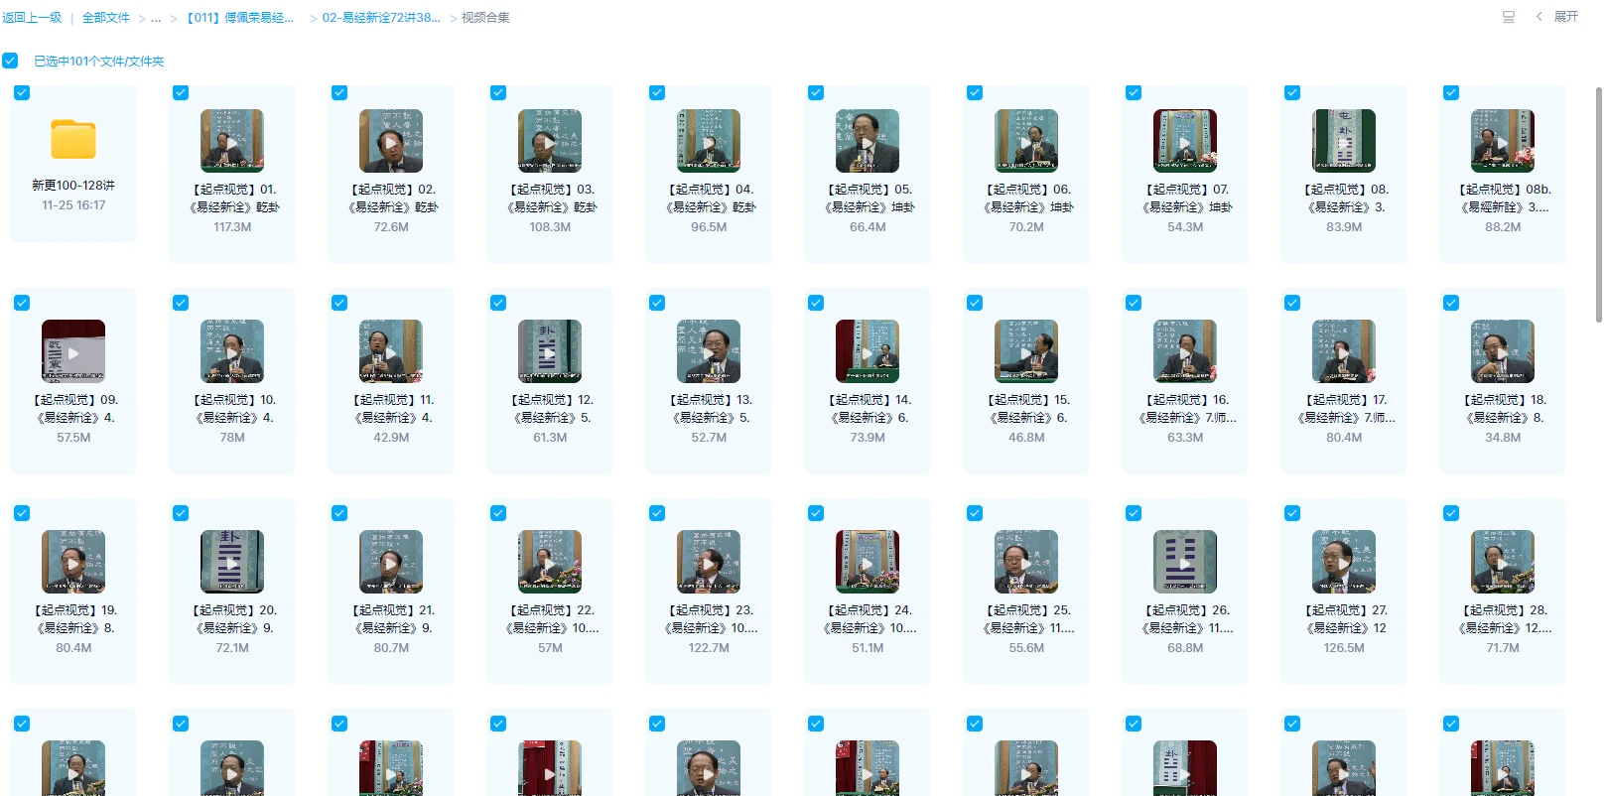
Task: Uncheck the checkbox for video 19.
Action: 22,513
